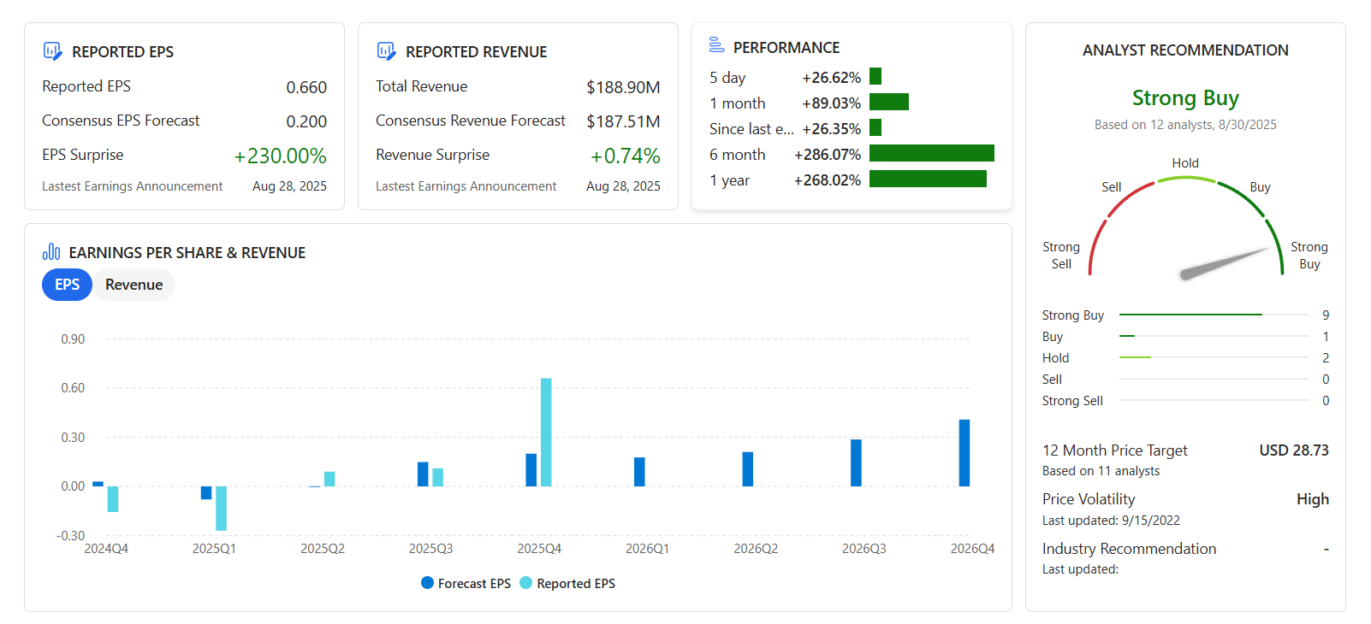
Task: Select the EPS chart tab
Action: coord(67,285)
